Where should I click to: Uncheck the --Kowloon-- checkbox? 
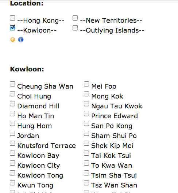[12, 28]
